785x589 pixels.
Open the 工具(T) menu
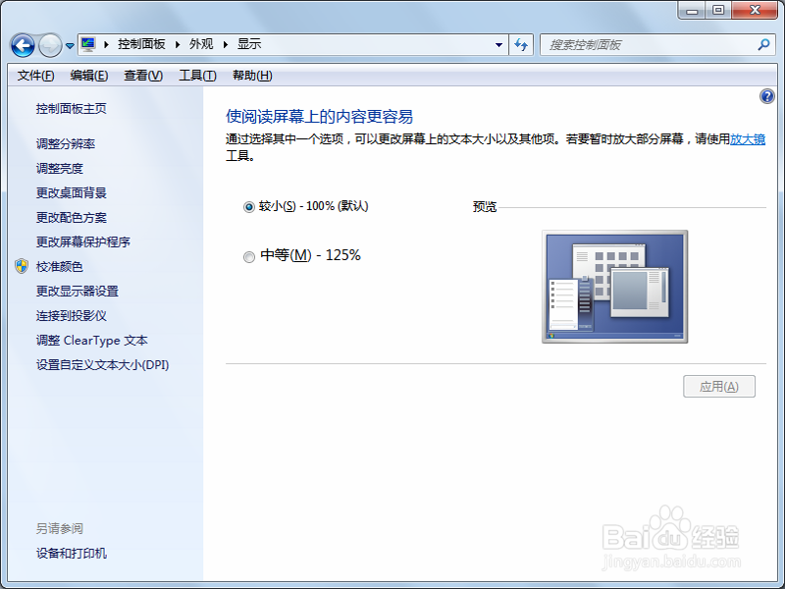[198, 76]
